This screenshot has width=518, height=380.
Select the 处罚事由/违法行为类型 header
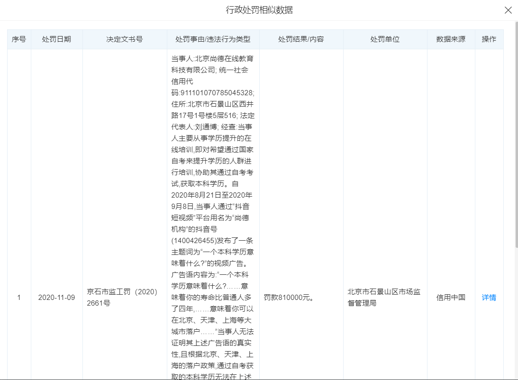(213, 39)
